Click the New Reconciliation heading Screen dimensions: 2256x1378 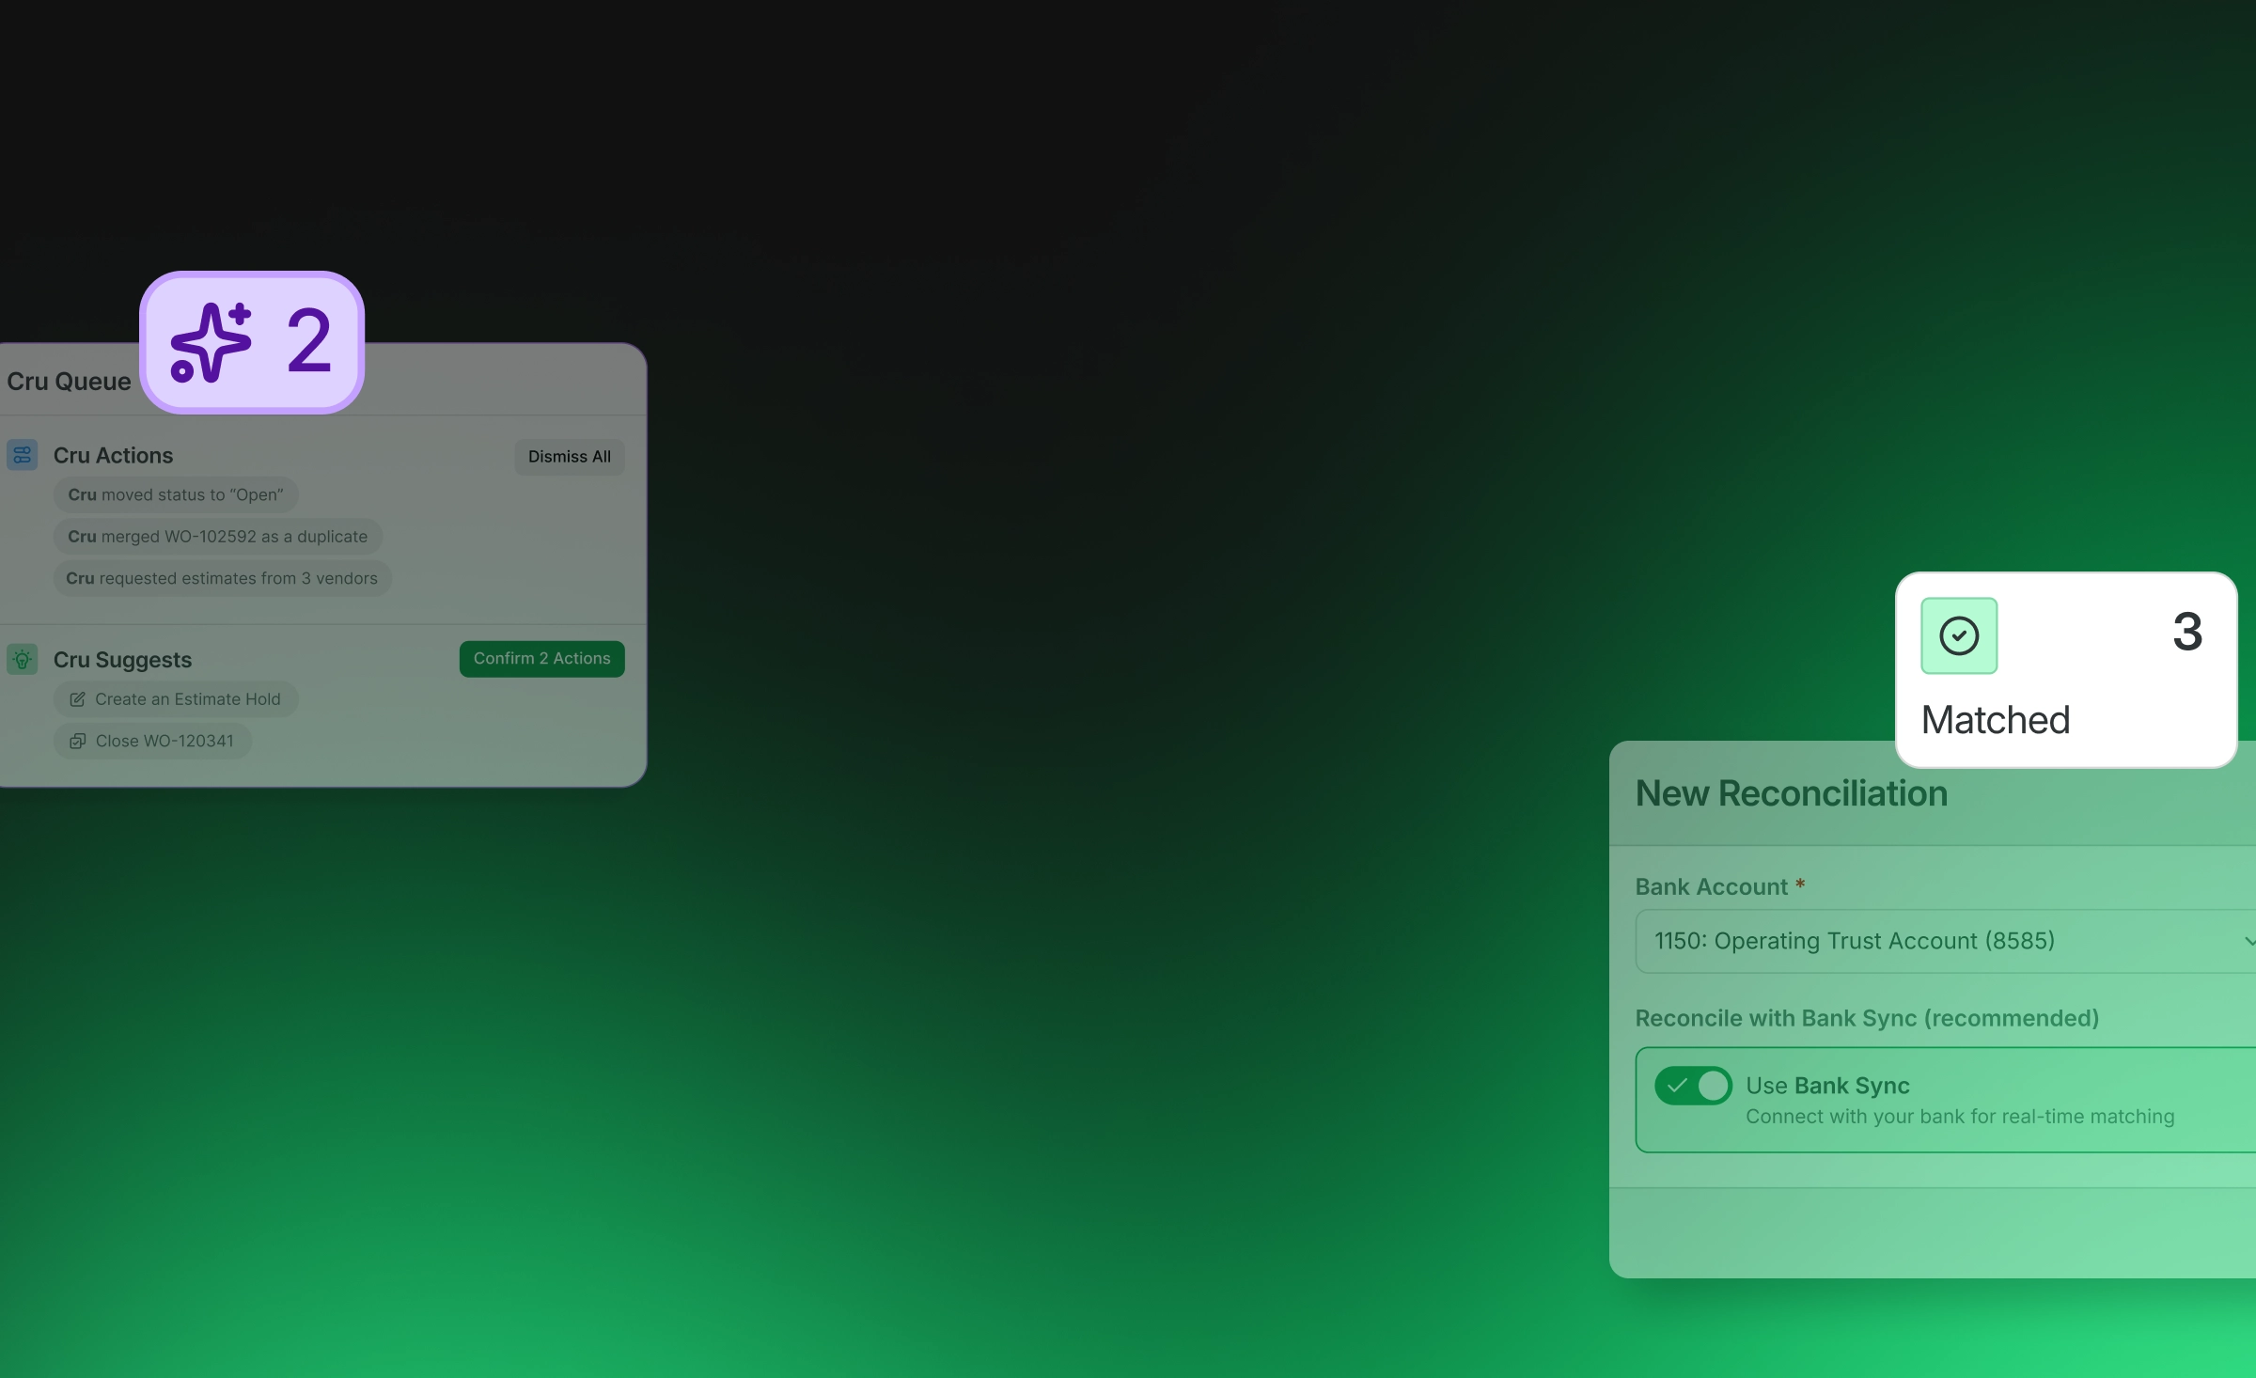click(1792, 793)
